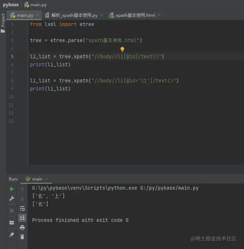Screen dimensions: 244x249
Task: Click the yellow light bulb intention icon
Action: tap(122, 49)
